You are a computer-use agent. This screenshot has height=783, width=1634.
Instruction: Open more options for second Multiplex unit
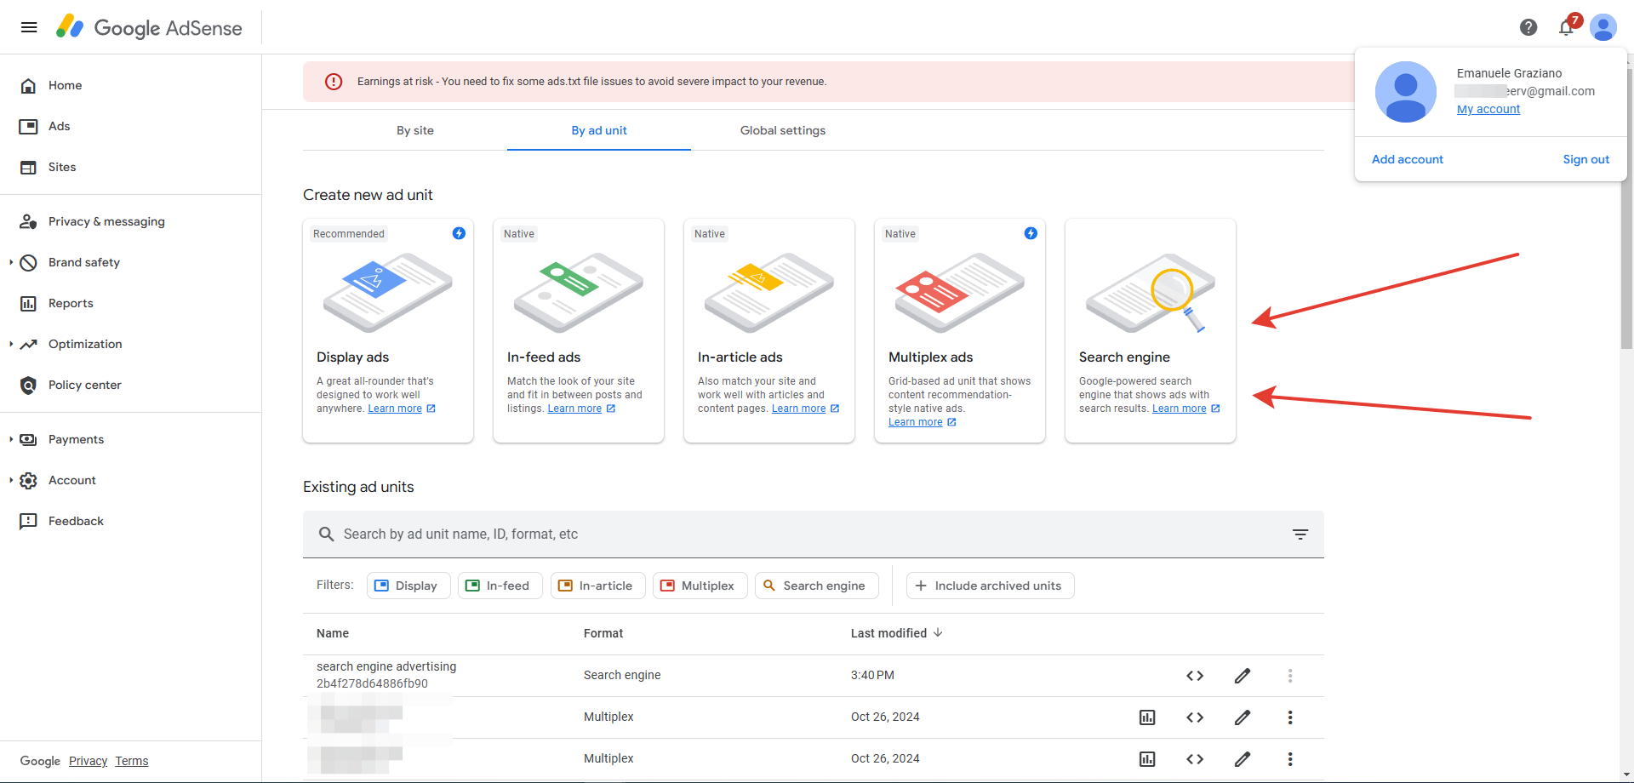(1290, 759)
